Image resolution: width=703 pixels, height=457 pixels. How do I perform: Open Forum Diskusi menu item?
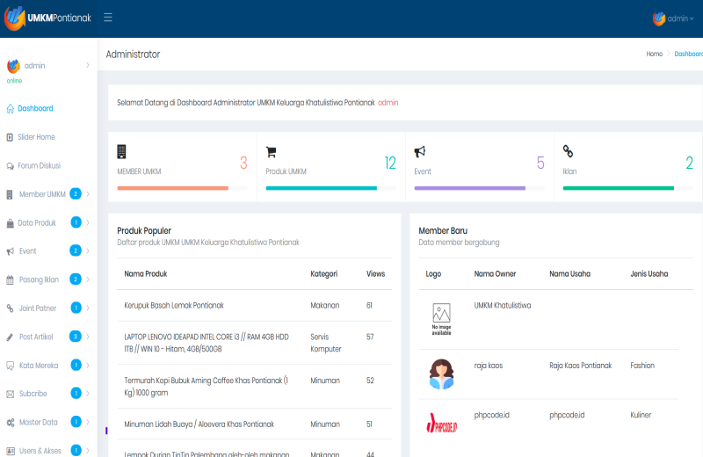[39, 166]
